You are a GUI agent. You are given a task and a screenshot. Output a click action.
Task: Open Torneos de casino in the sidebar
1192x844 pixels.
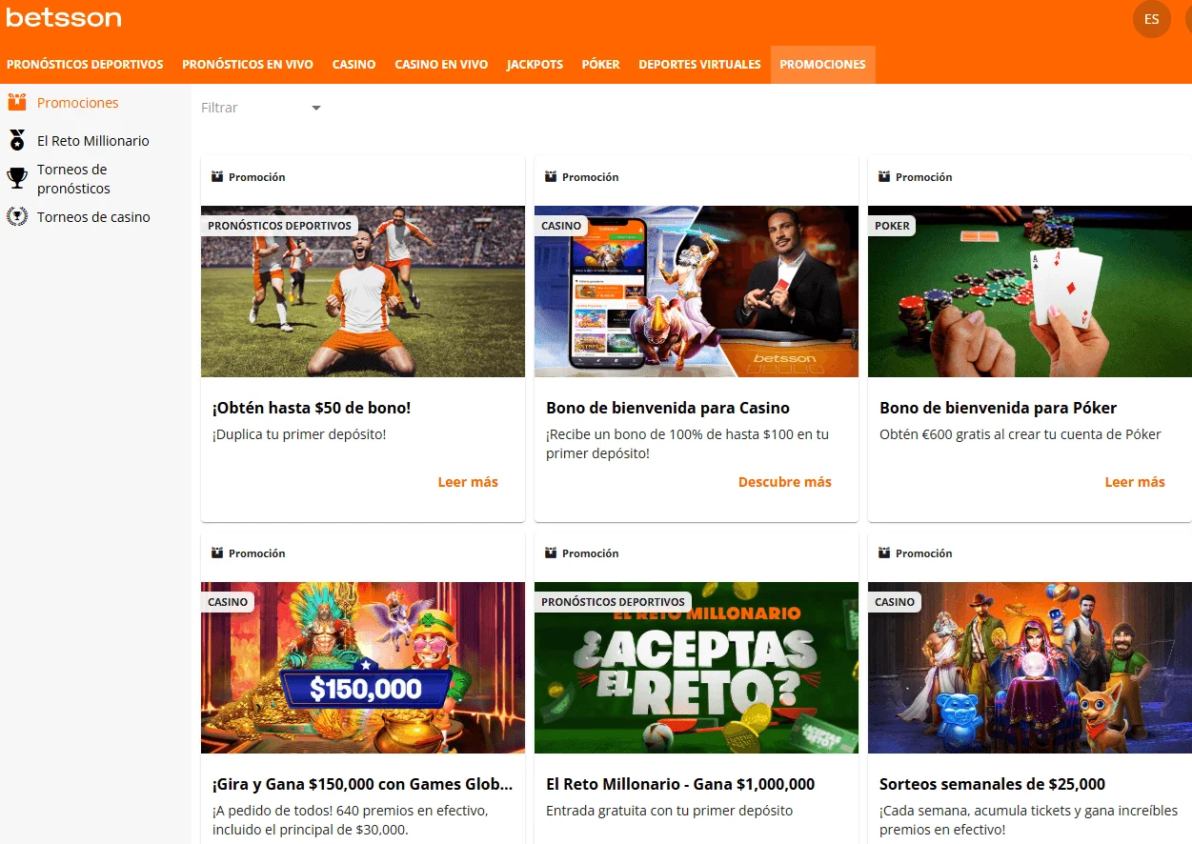[x=93, y=217]
